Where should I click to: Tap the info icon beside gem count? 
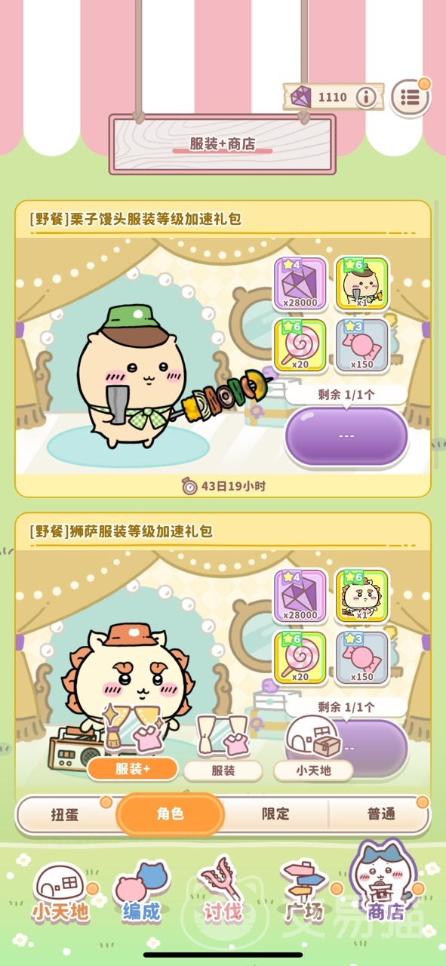coord(366,97)
